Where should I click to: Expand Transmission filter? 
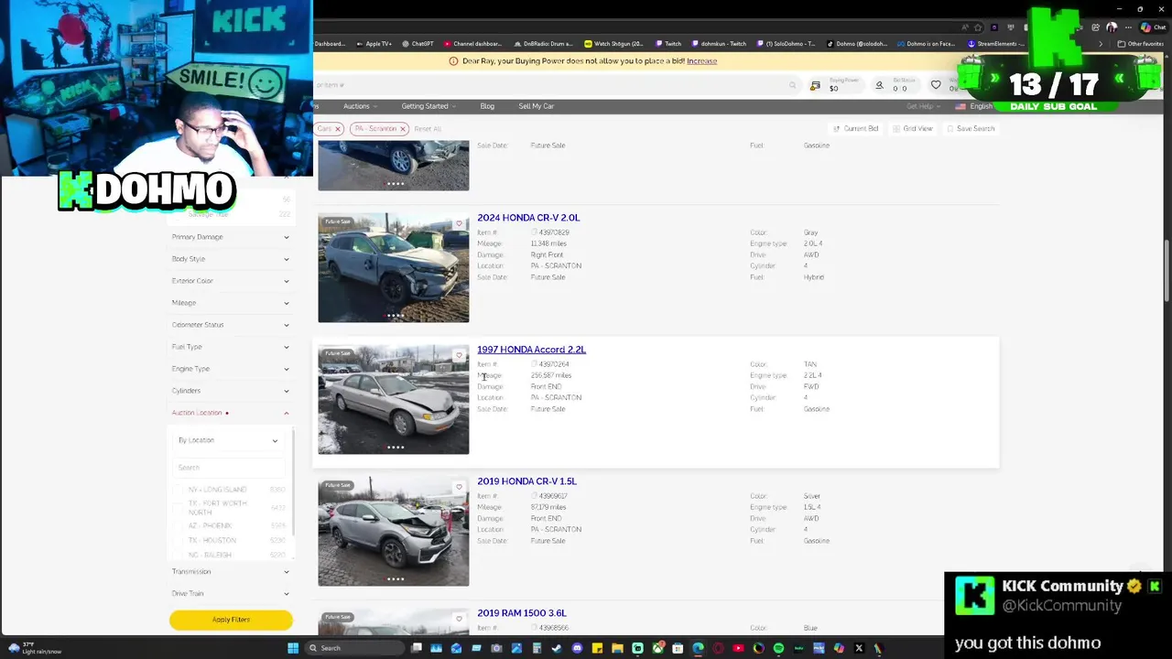pos(230,572)
